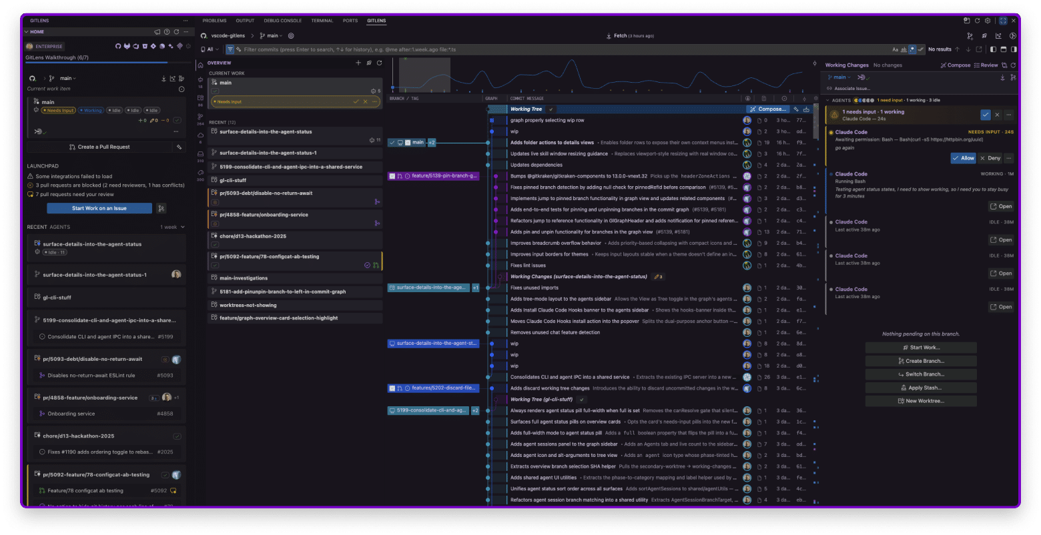The width and height of the screenshot is (1041, 535).
Task: Select the GITLENS tab
Action: click(376, 21)
